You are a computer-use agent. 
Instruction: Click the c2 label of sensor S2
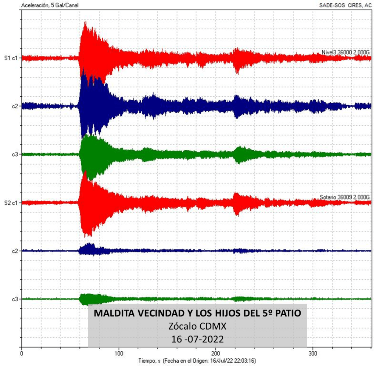(15, 251)
